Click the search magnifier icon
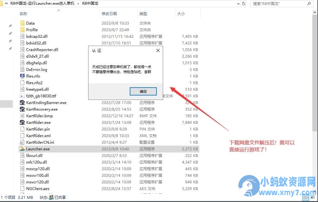Image resolution: width=318 pixels, height=202 pixels. pos(309,4)
